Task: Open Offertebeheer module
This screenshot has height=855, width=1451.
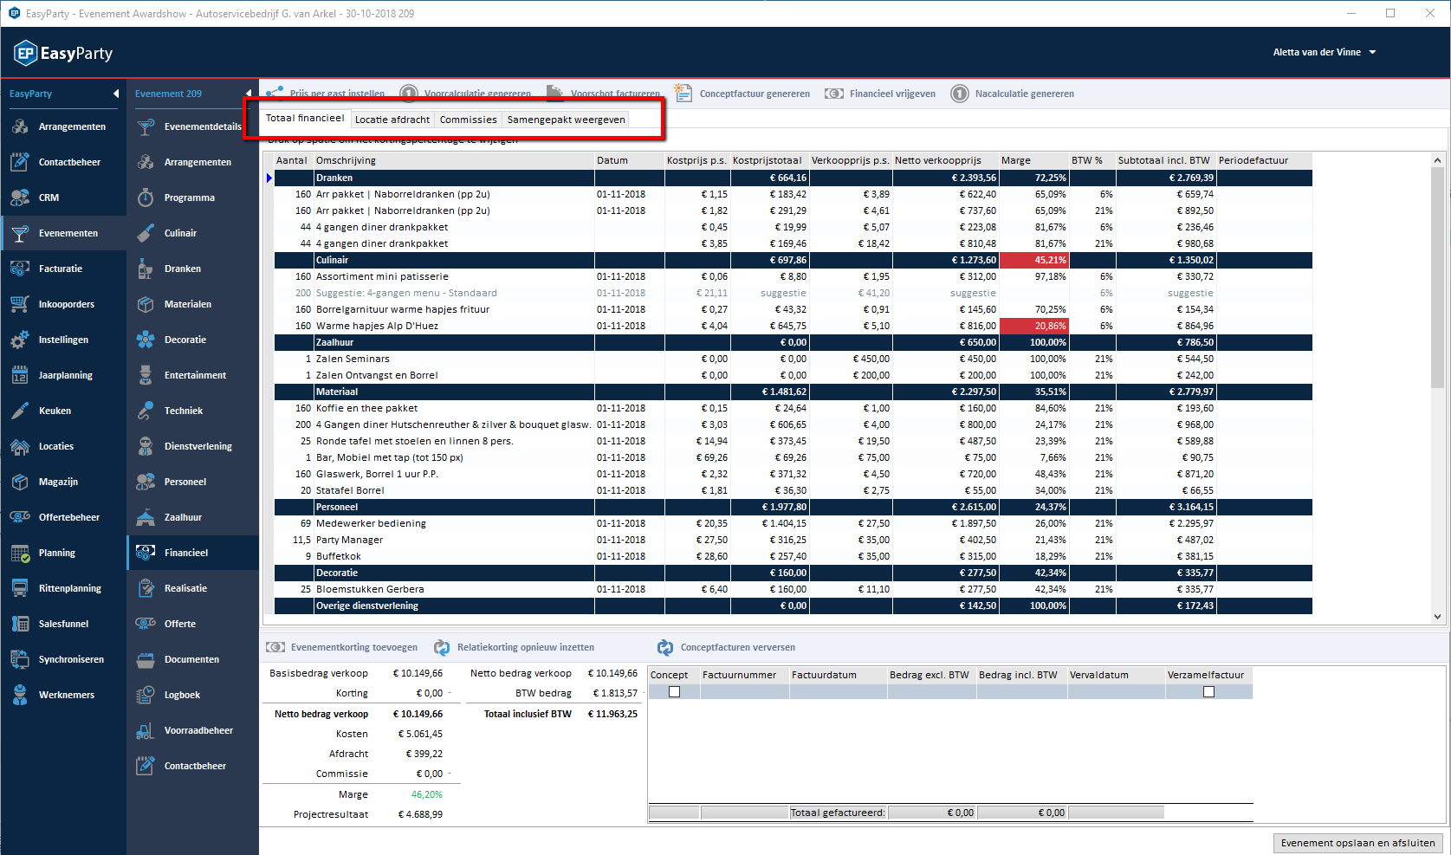Action: click(x=63, y=517)
